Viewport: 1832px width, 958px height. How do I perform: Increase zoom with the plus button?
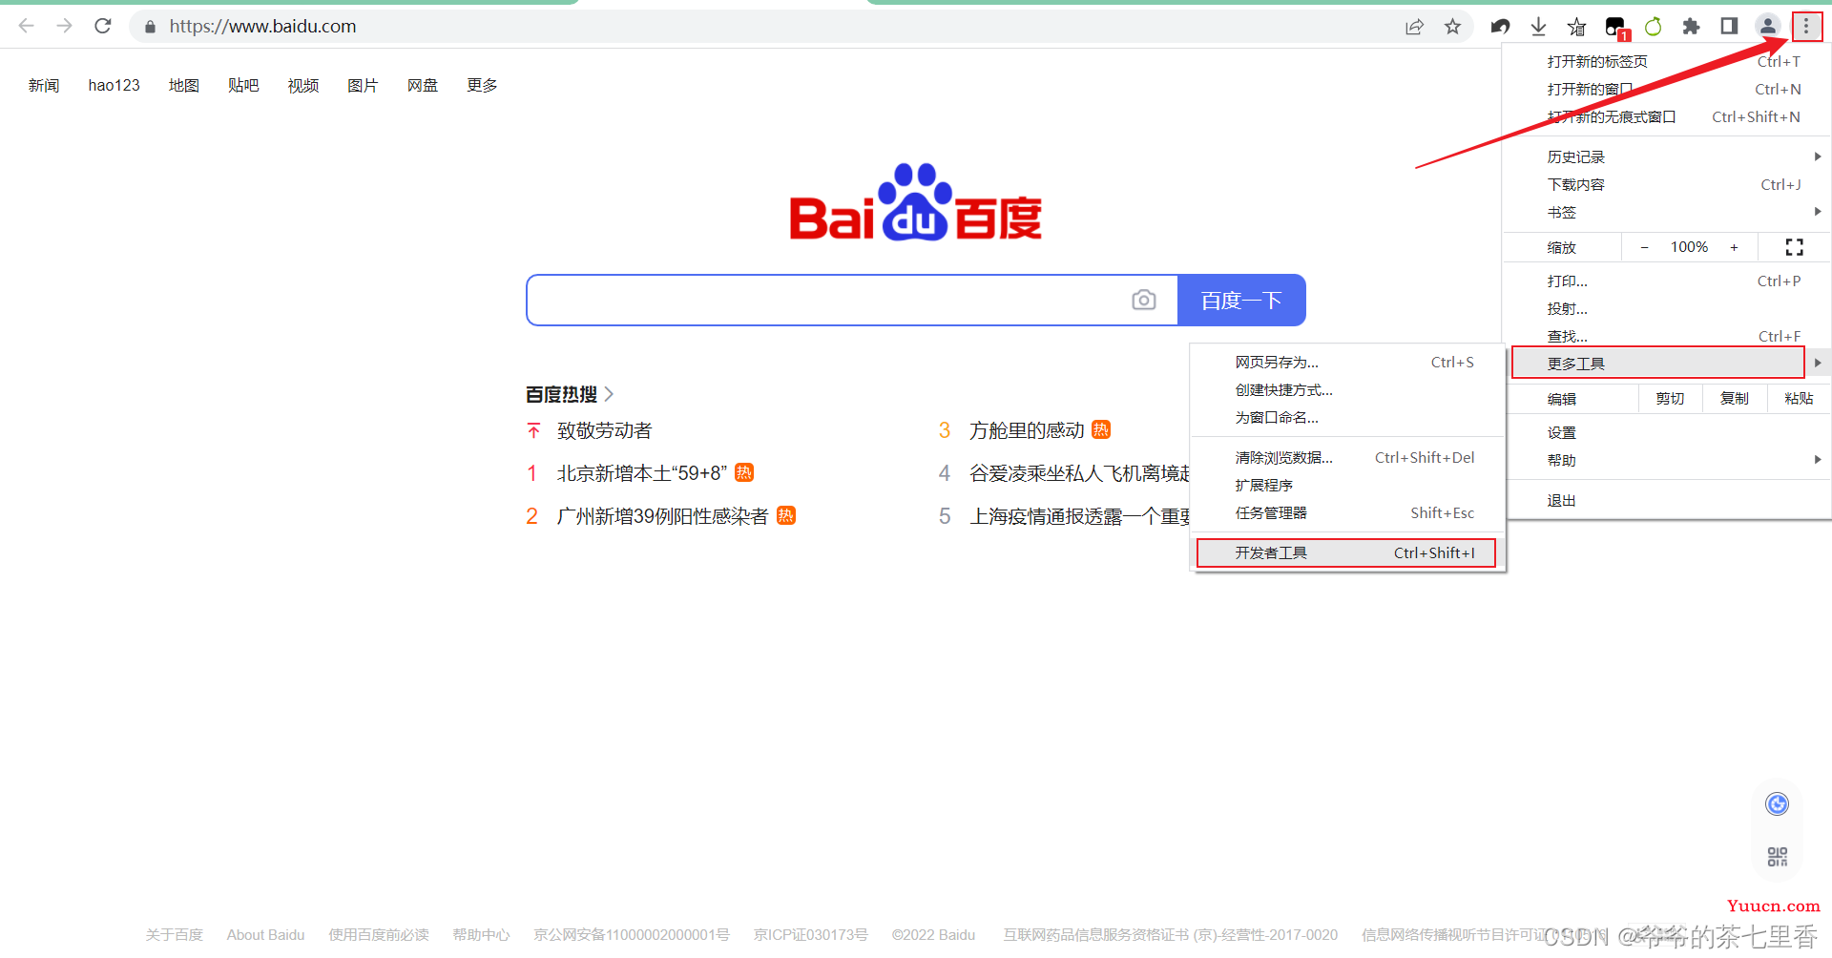click(1734, 247)
